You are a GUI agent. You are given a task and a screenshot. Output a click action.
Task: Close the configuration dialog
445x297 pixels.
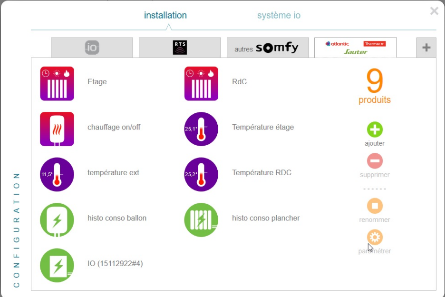tap(434, 11)
